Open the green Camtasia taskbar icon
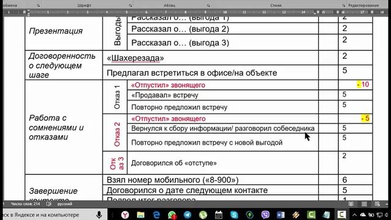 (x=311, y=215)
